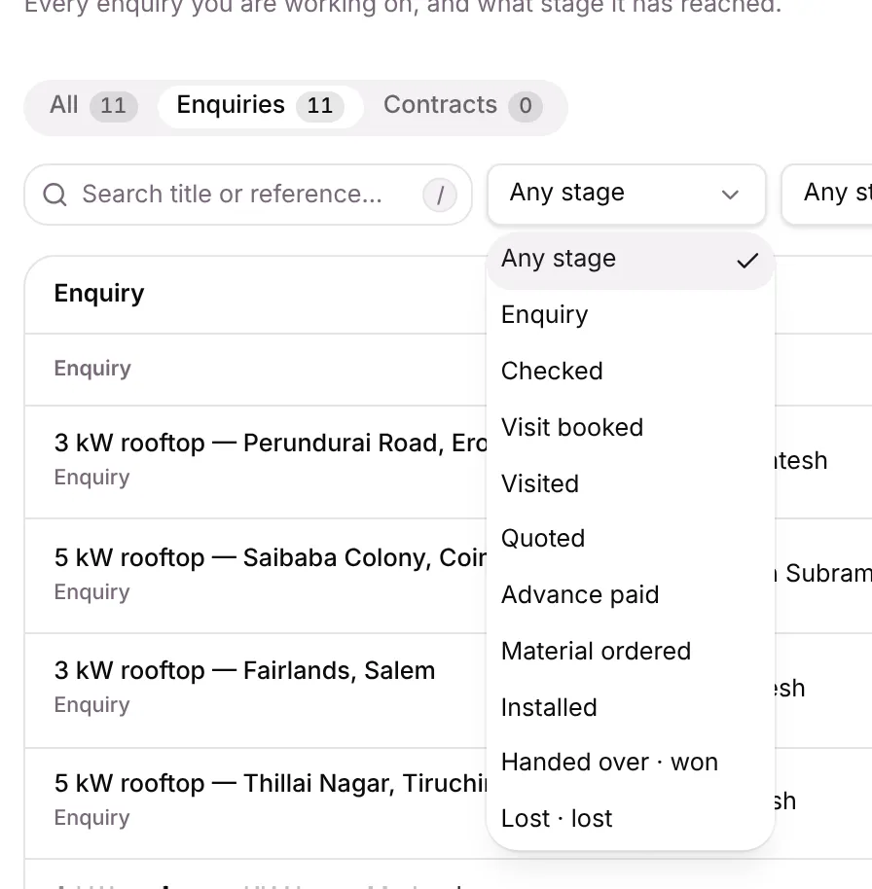Click the 0 count badge on Contracts
The image size is (872, 889).
tap(526, 106)
